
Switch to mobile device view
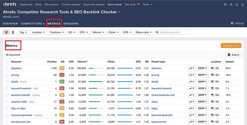tap(13, 32)
